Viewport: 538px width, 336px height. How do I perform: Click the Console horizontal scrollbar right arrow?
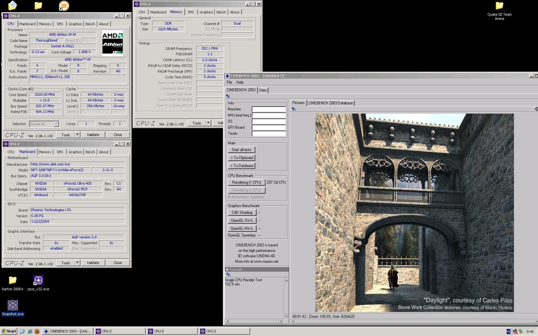click(x=281, y=321)
